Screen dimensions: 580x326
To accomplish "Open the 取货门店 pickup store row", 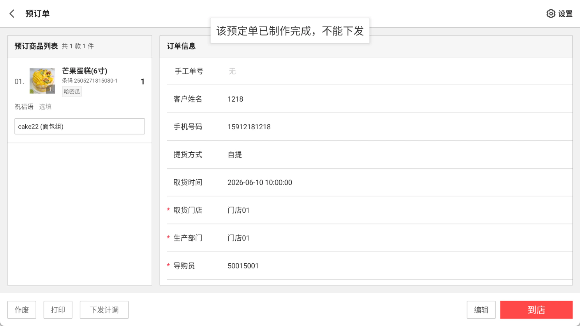I will click(369, 210).
